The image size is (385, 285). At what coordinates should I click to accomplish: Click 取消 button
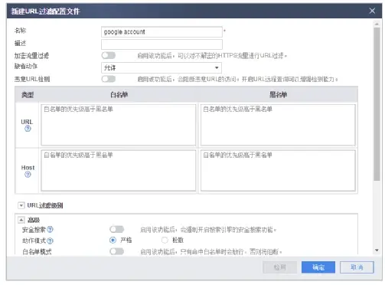pos(357,267)
